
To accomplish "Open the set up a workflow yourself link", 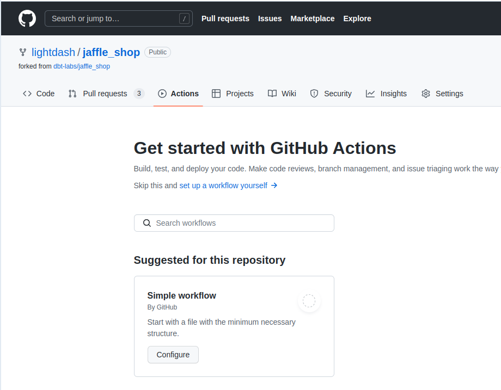I will 223,185.
